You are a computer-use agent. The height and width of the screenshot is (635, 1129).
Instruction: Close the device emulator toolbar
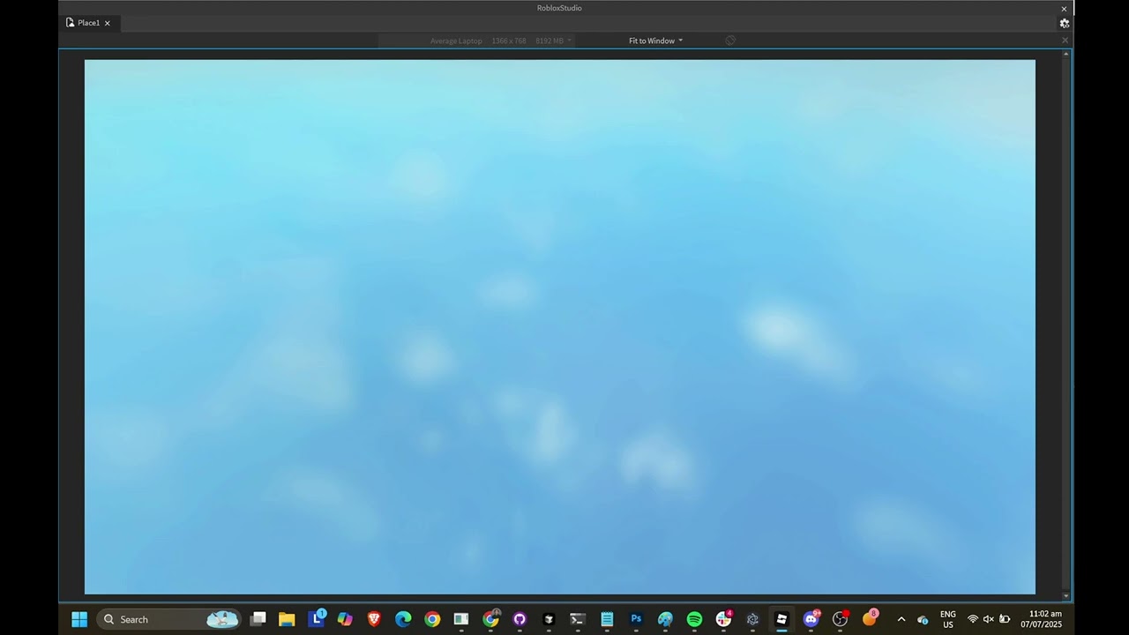1065,41
